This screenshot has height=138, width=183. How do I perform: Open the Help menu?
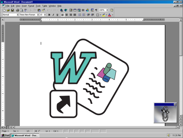pyautogui.click(x=59, y=6)
